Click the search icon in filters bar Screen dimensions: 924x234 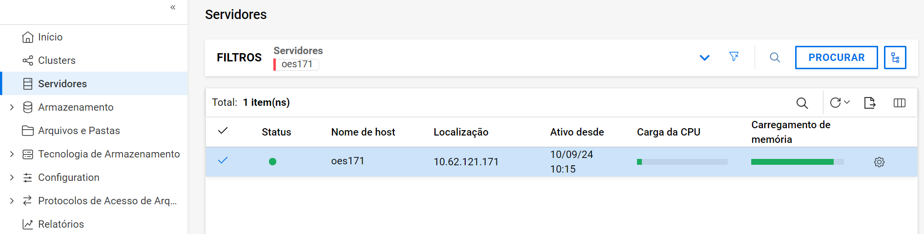(775, 58)
